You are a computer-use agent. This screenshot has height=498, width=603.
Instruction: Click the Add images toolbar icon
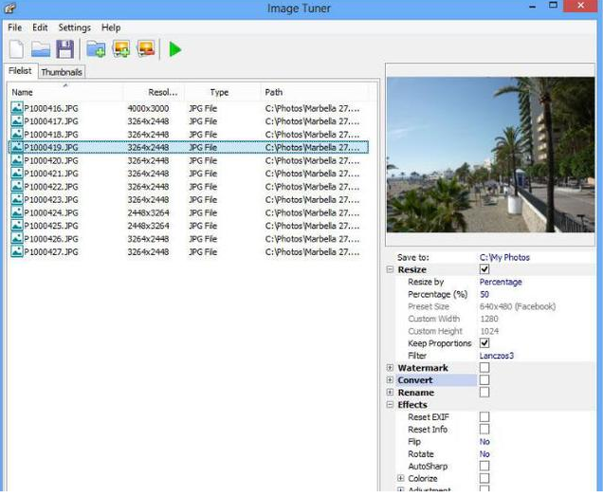121,49
